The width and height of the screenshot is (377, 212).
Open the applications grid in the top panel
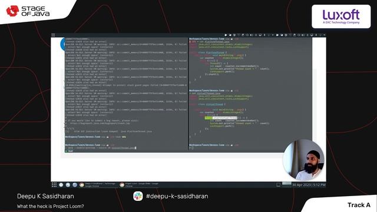click(x=53, y=35)
